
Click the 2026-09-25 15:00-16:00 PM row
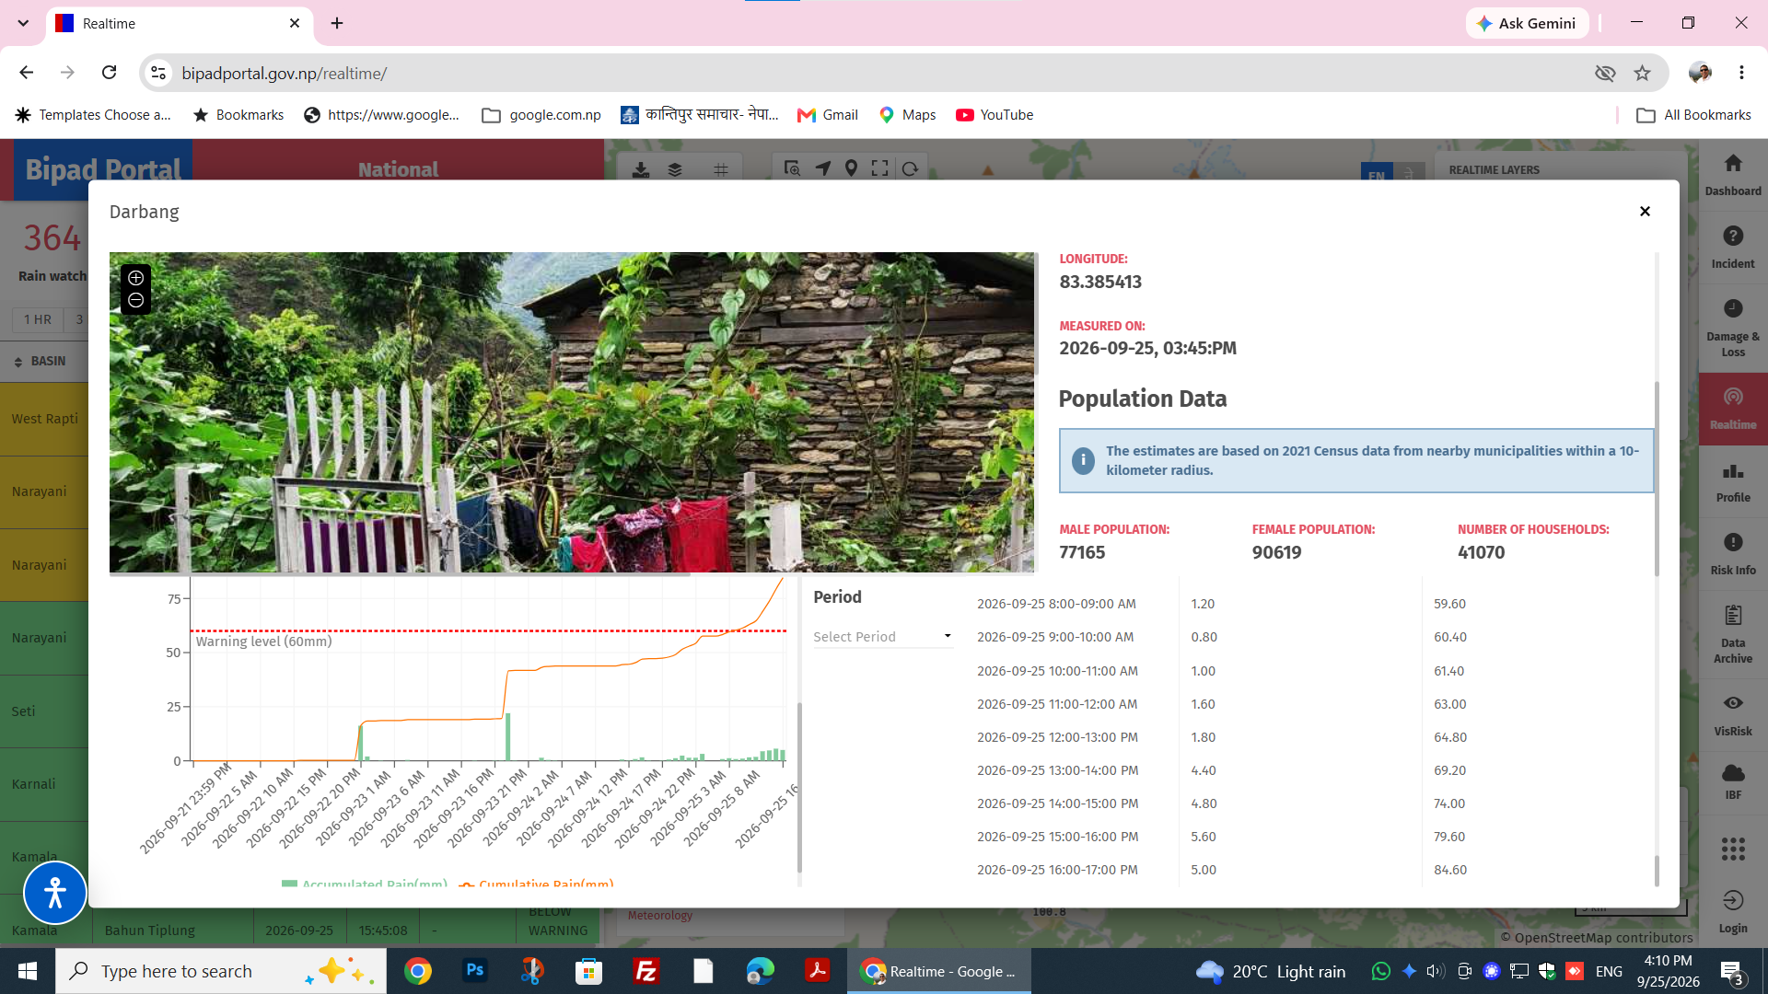tap(1312, 837)
